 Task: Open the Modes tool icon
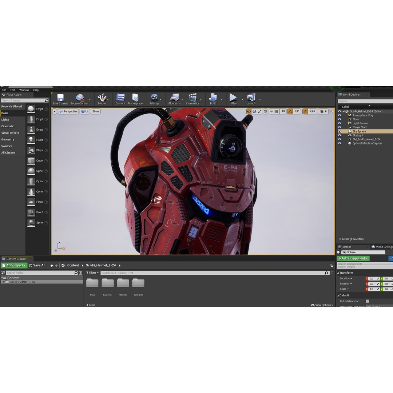pos(102,98)
